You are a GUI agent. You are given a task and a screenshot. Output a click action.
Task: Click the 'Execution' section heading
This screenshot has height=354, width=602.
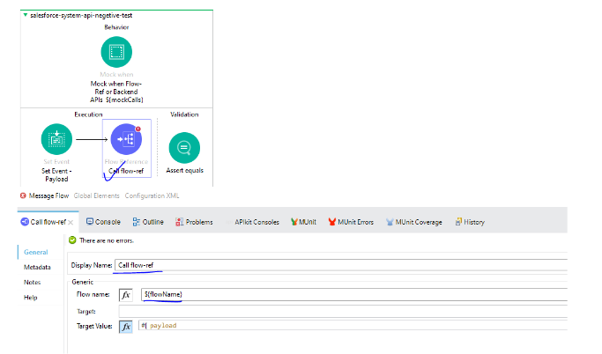click(x=88, y=114)
